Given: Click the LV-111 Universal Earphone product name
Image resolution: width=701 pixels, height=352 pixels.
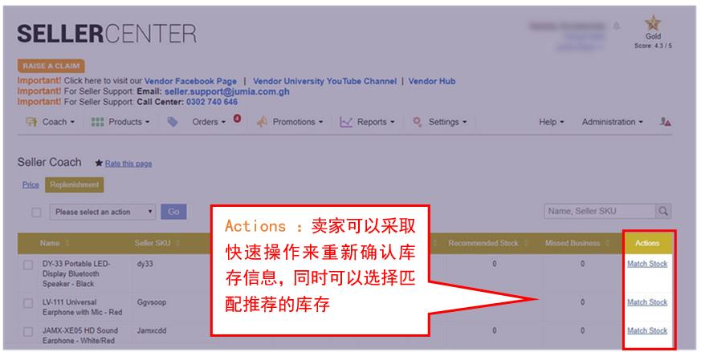Looking at the screenshot, I should pyautogui.click(x=82, y=307).
